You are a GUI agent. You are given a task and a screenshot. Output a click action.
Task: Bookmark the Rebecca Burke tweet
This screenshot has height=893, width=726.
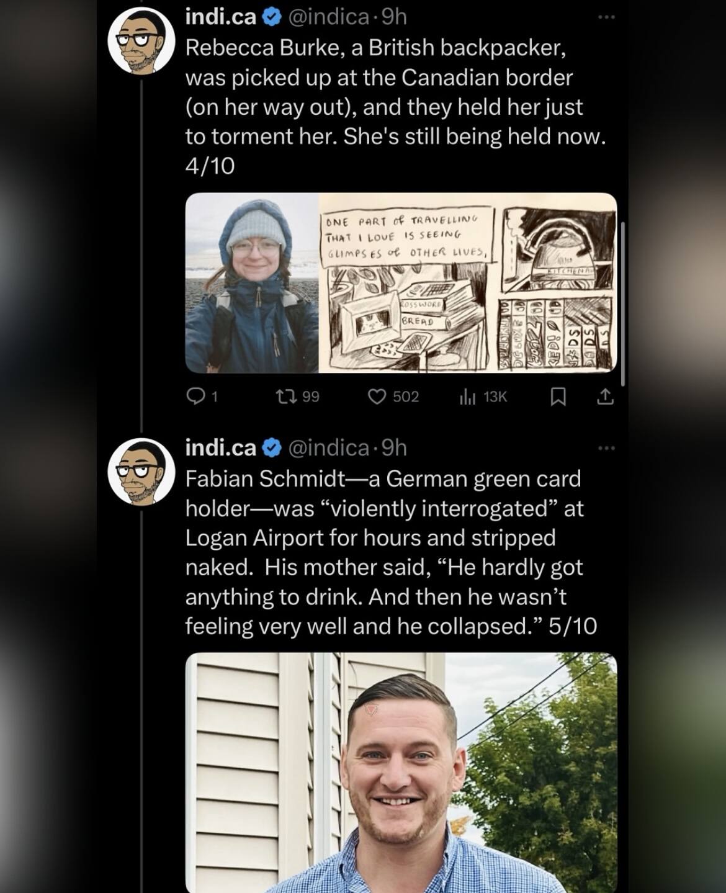558,397
